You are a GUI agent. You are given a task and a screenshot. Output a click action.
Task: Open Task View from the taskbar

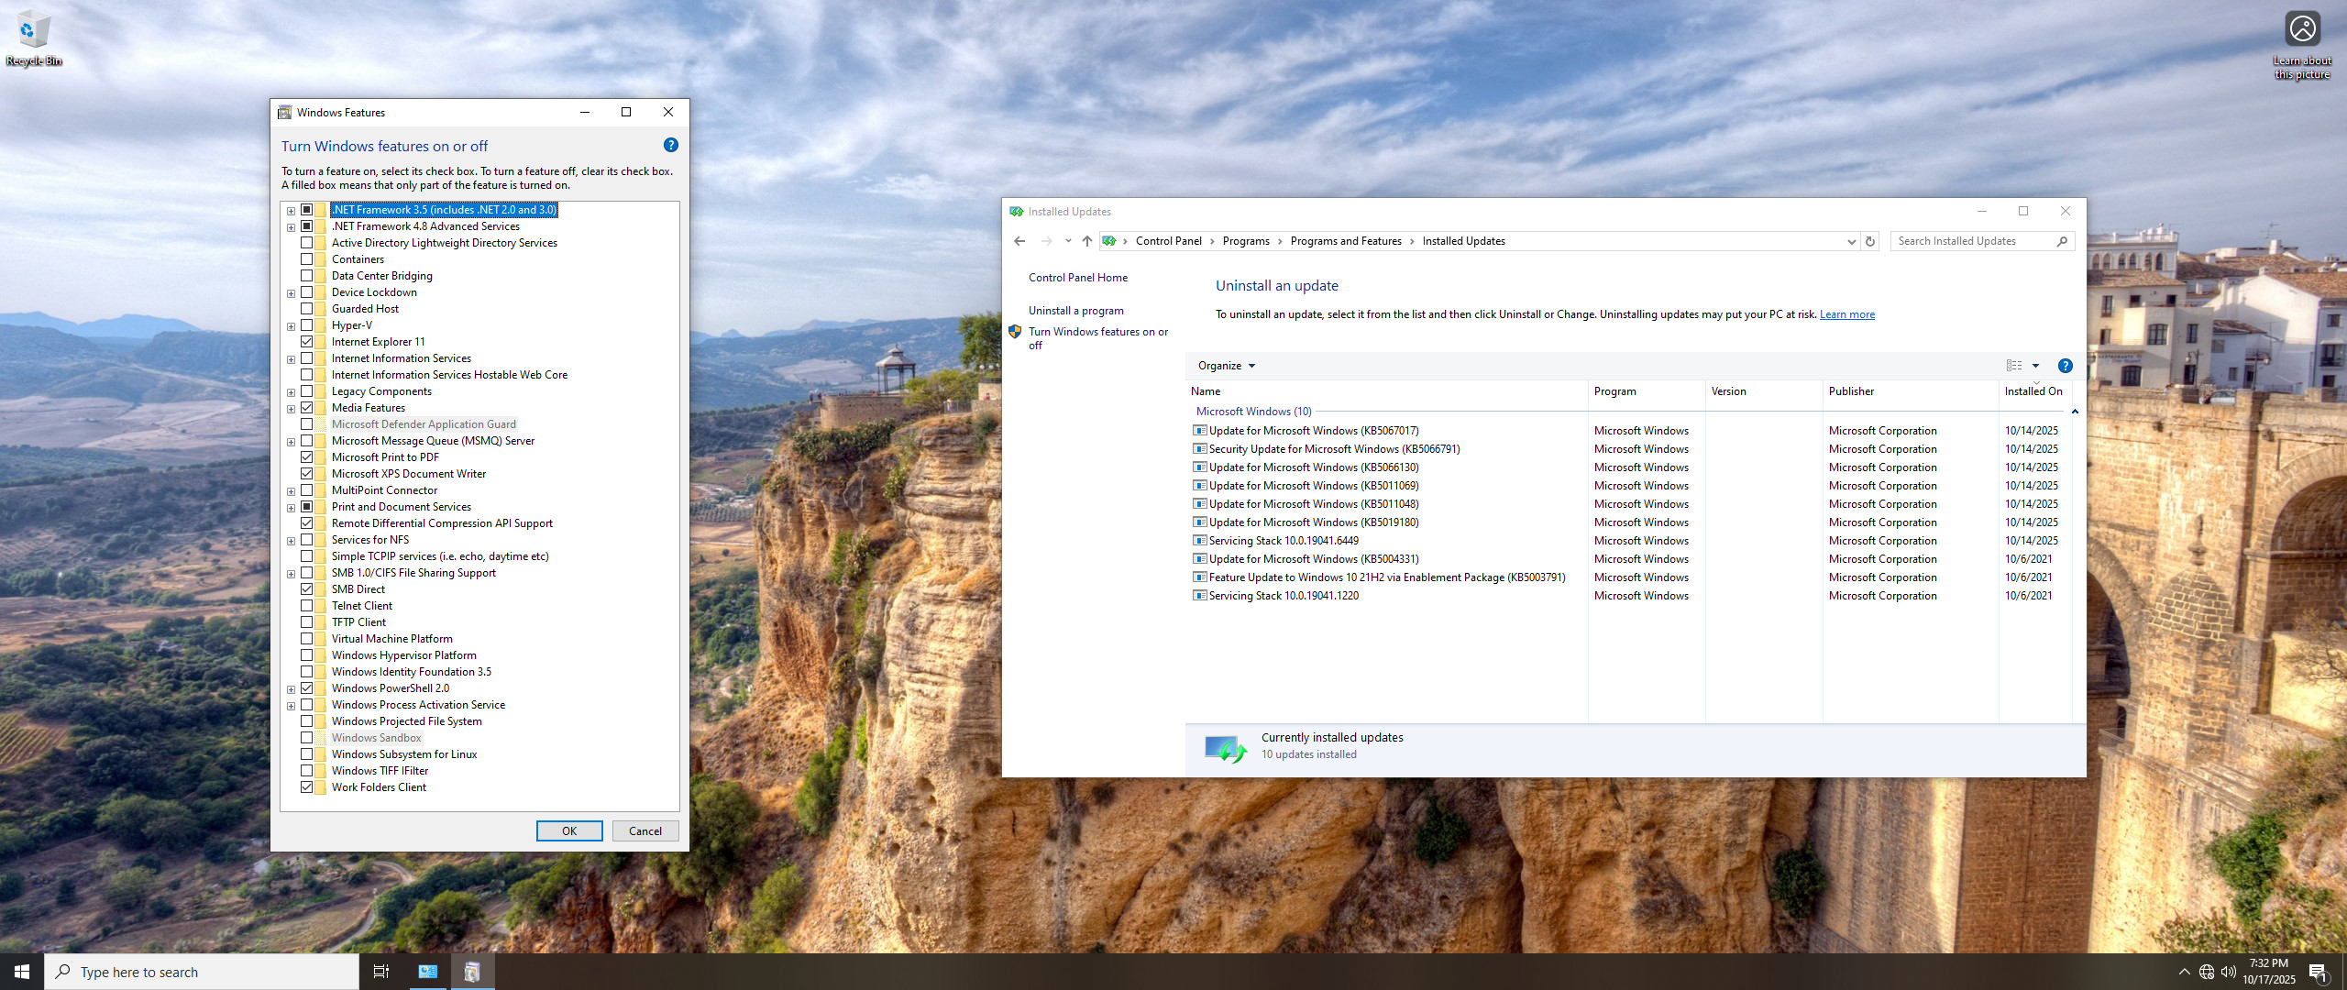(380, 972)
